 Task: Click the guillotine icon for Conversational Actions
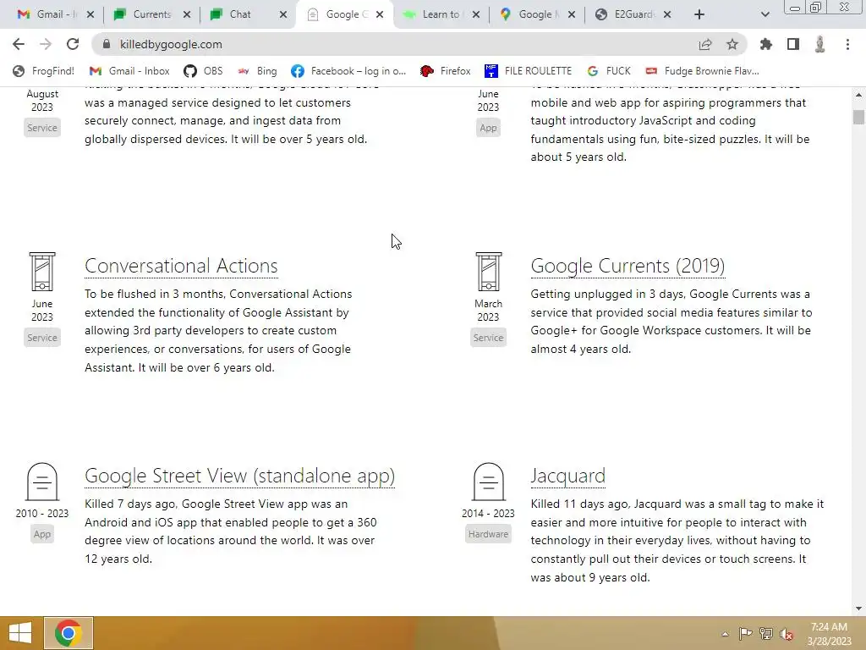click(42, 272)
